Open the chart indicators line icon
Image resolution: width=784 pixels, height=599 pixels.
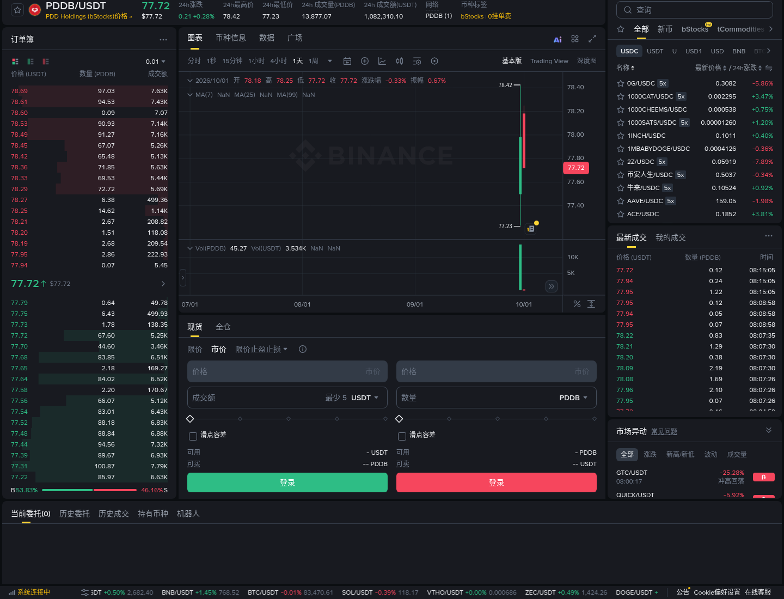coord(382,61)
